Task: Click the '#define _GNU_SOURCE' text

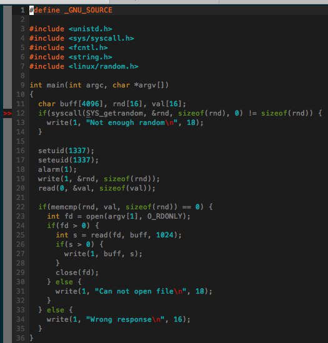Action: pyautogui.click(x=71, y=10)
